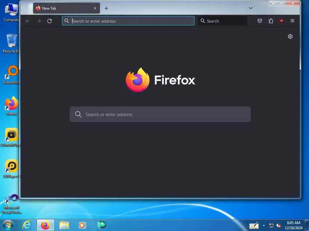The height and width of the screenshot is (231, 309).
Task: Select Firefox taskbar button
Action: tap(46, 225)
